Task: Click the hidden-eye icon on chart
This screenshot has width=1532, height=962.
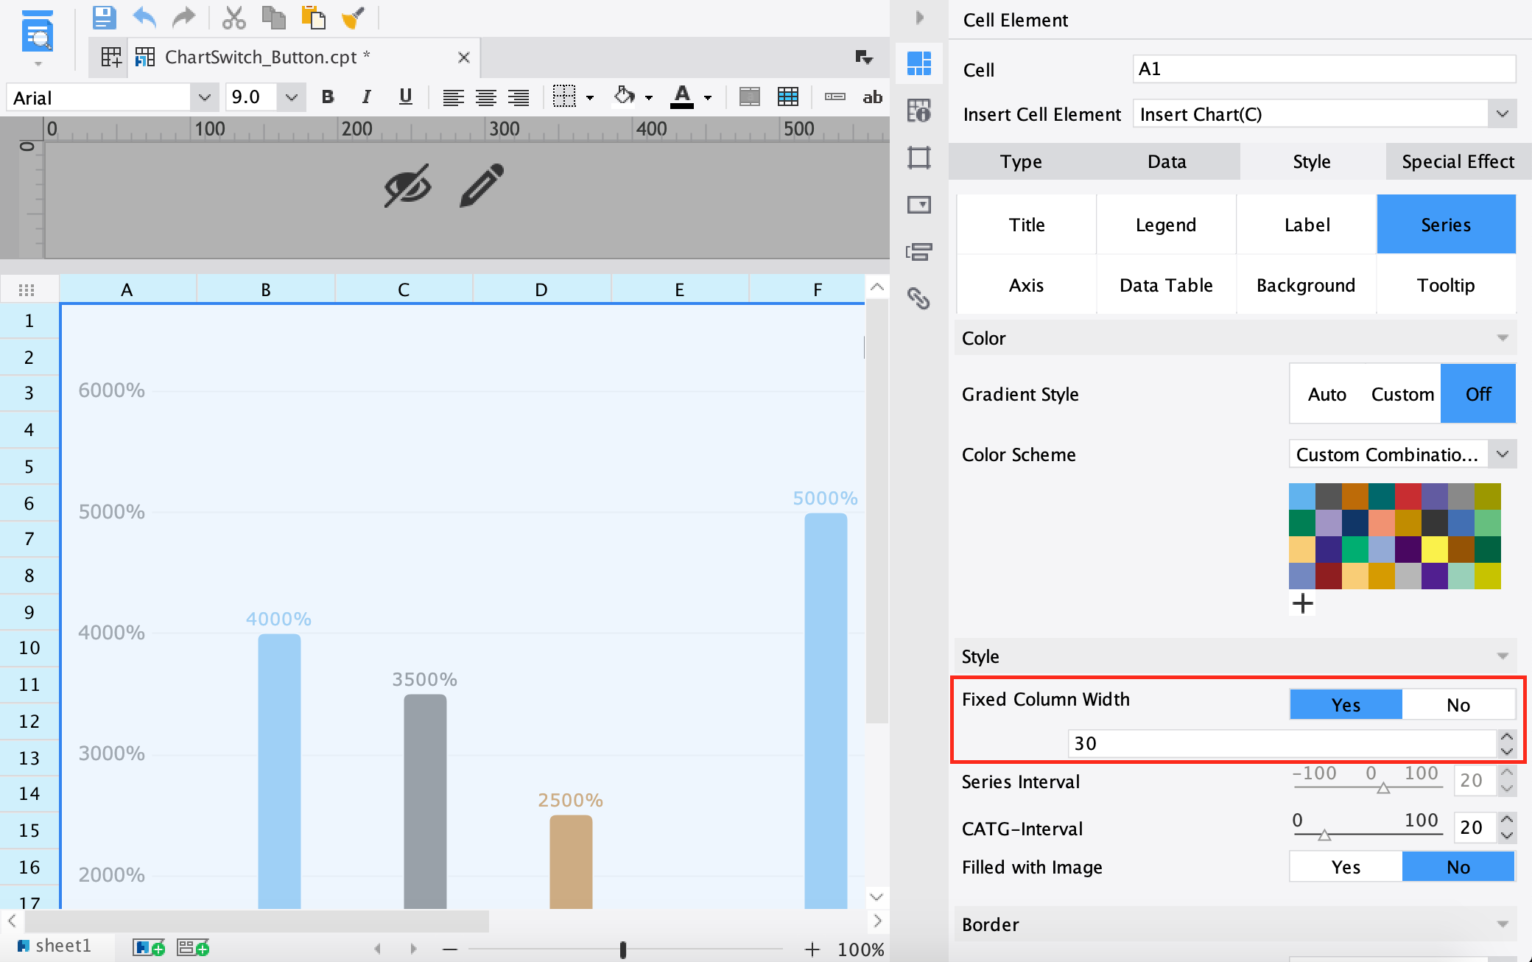Action: click(407, 185)
